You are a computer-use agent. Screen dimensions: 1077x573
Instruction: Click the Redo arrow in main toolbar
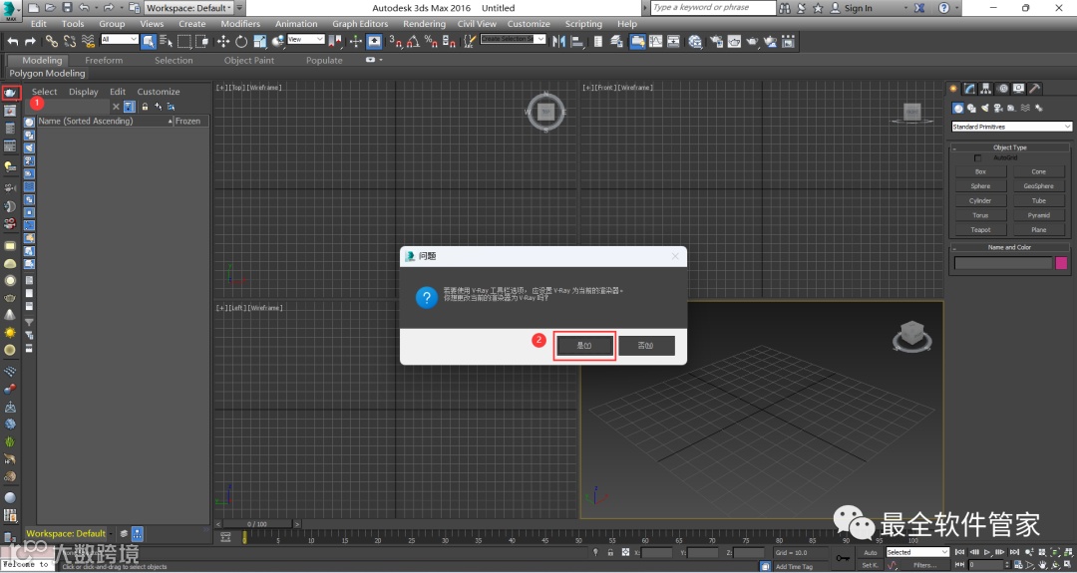tap(30, 42)
